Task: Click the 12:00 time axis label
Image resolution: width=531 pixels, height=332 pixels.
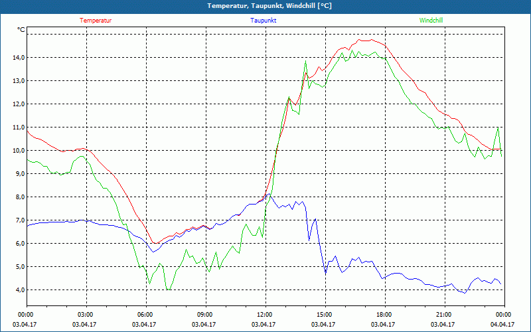Action: coord(265,314)
